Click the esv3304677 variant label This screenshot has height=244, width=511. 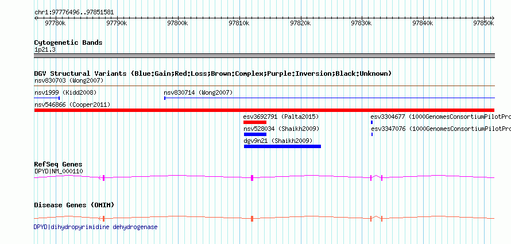point(440,117)
